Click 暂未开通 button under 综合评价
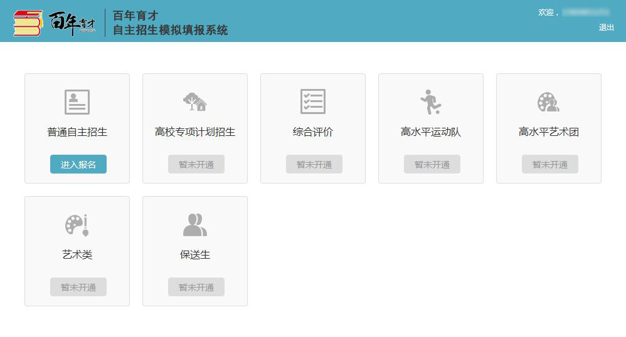 click(314, 164)
